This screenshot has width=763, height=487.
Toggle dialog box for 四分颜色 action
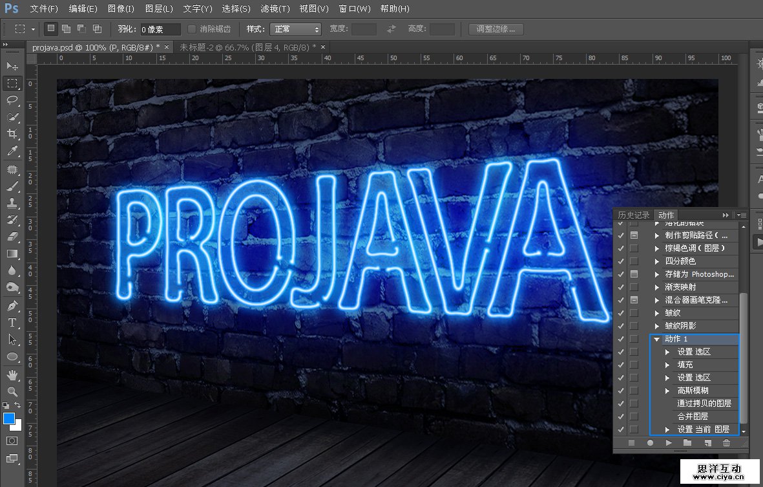[634, 261]
